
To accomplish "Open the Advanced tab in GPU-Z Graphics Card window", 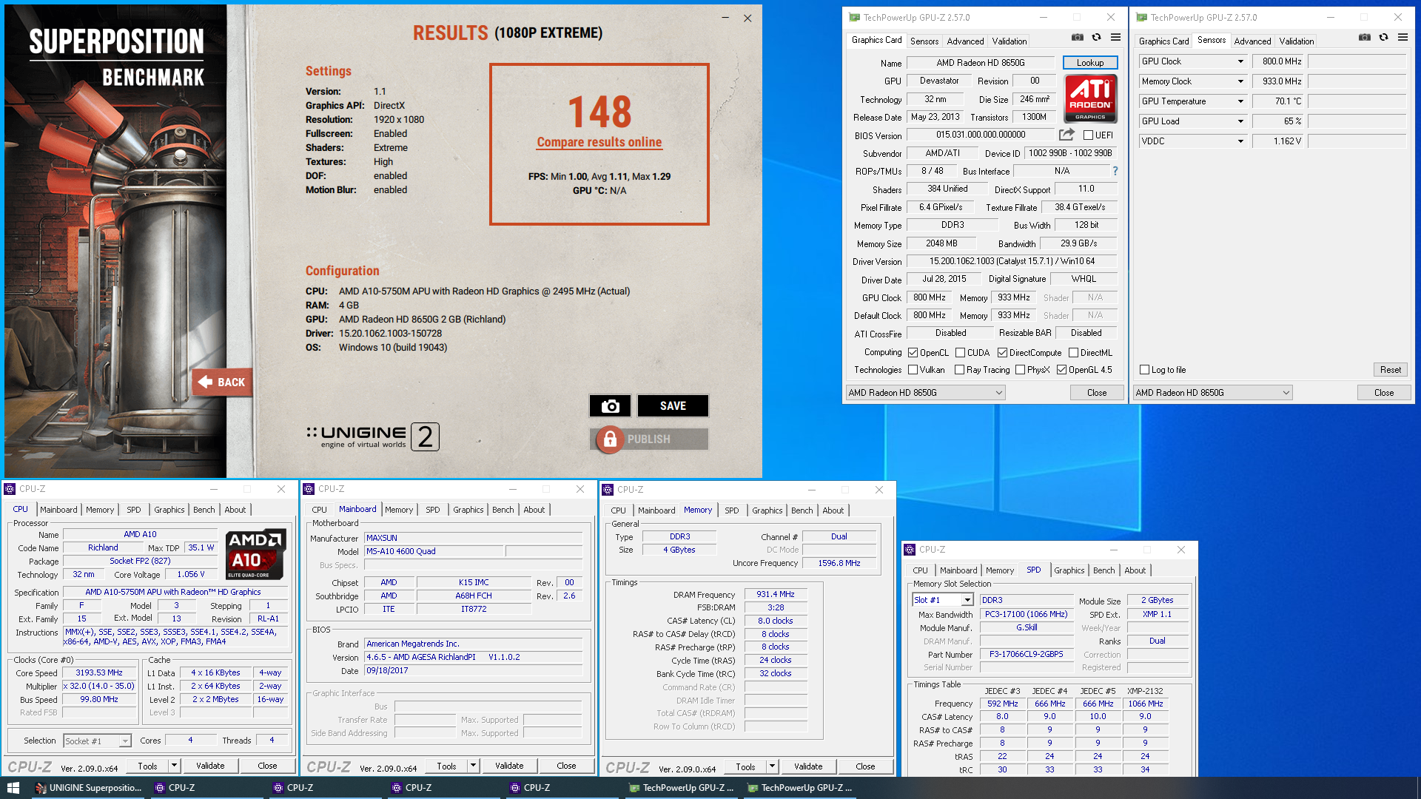I will tap(965, 41).
